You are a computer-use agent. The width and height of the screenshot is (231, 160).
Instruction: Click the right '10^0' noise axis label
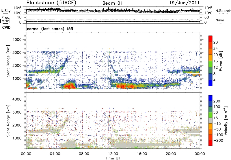pyautogui.click(x=208, y=13)
